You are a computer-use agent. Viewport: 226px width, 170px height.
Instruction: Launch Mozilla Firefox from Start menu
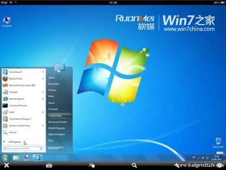coord(24,79)
